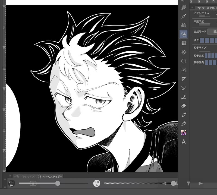
Task: Switch to the ツールプロパティ tab
Action: coord(207,8)
